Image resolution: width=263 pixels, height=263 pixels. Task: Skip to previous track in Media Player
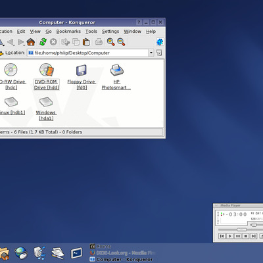(222, 236)
